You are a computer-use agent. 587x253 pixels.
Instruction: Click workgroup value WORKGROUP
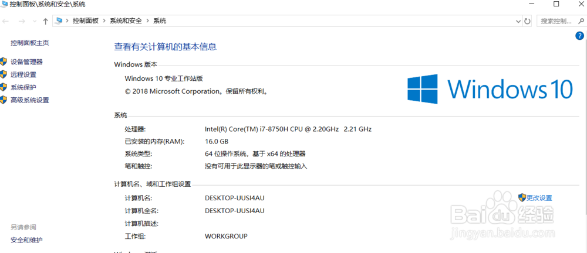click(226, 236)
